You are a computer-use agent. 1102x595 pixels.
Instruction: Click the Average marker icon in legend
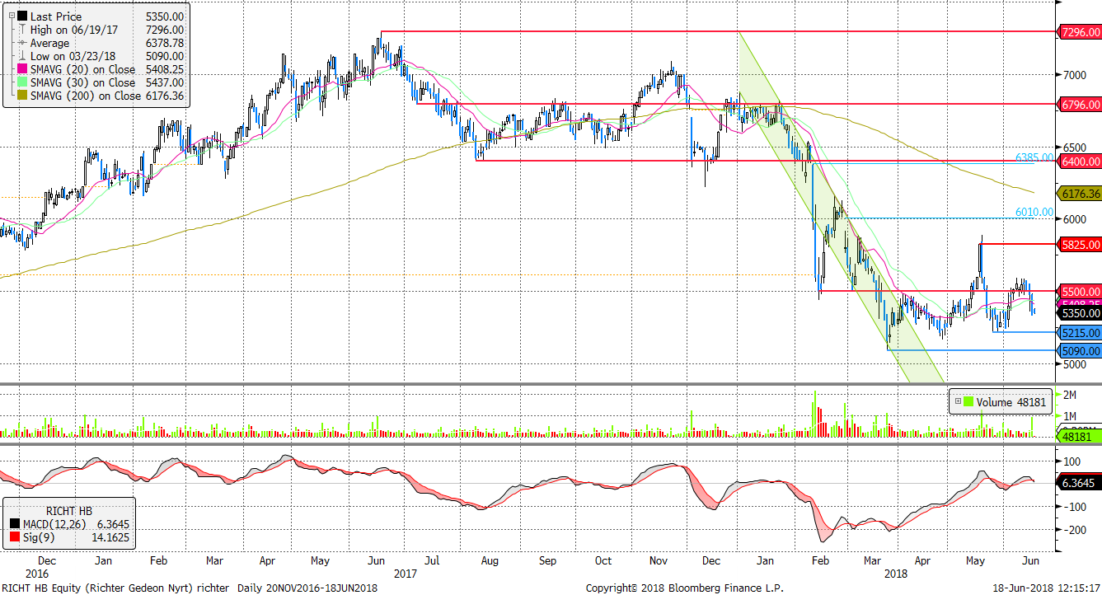pos(21,43)
